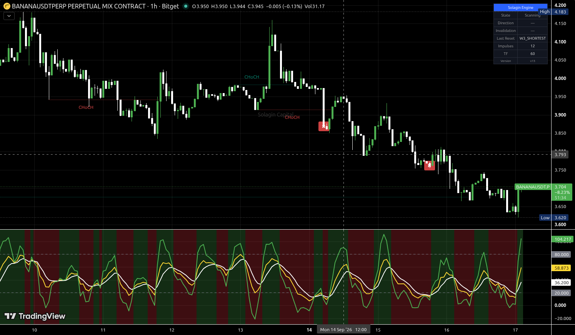
Task: Click the Mon 14 Sep time label
Action: (x=343, y=330)
